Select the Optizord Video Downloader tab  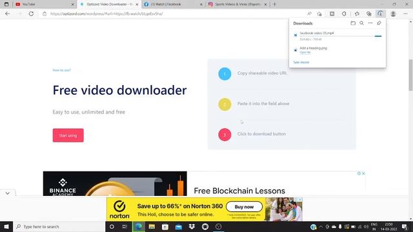click(109, 5)
